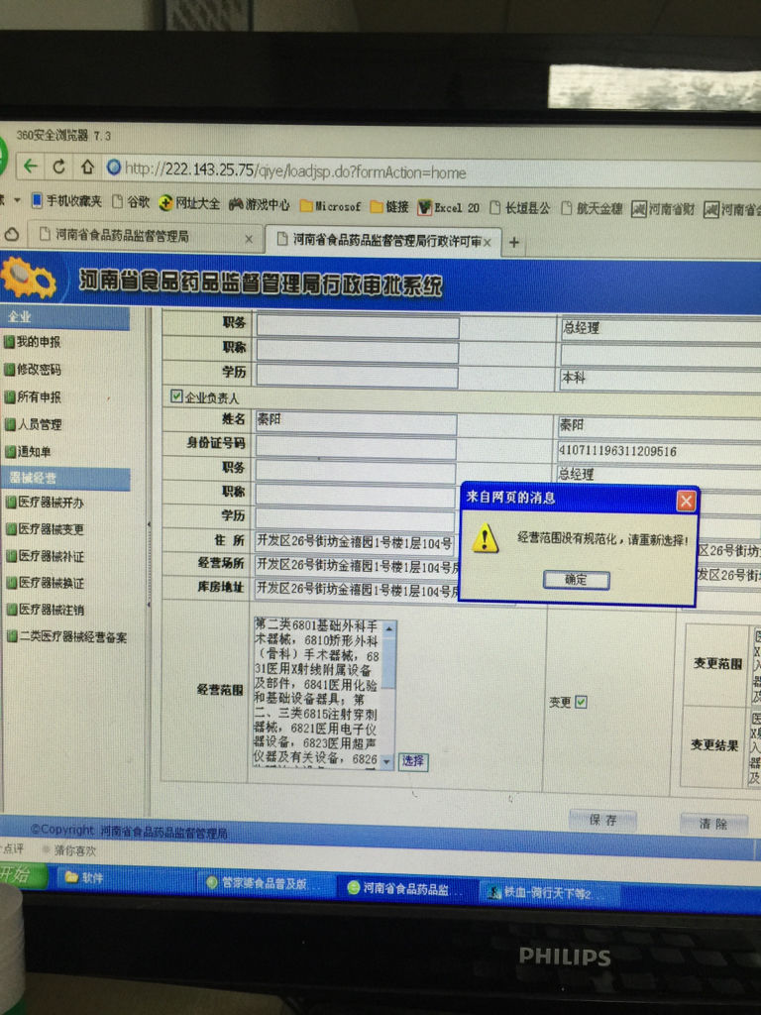The image size is (761, 1015).
Task: Open 长垣县公 bookmark
Action: click(519, 208)
